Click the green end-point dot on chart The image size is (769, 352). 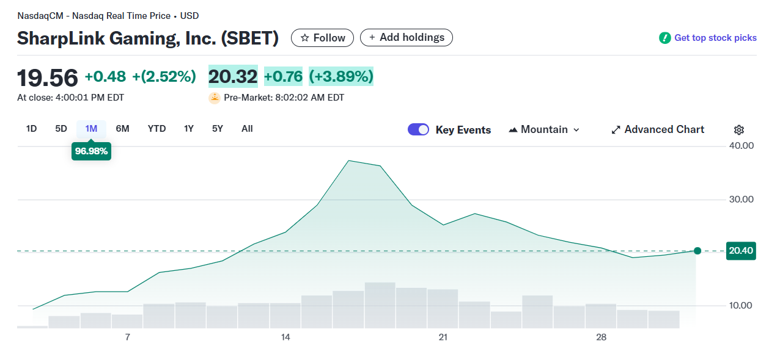point(697,251)
